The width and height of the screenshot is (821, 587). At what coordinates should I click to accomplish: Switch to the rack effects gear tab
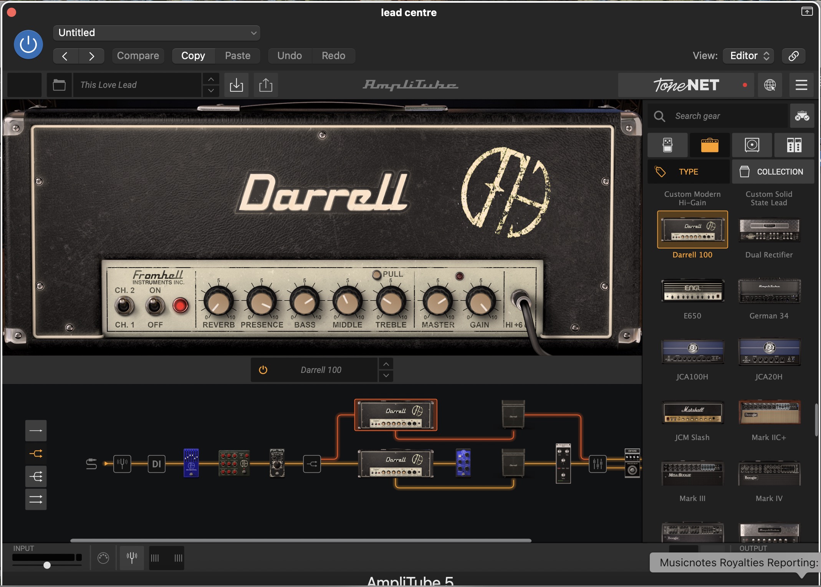click(794, 145)
